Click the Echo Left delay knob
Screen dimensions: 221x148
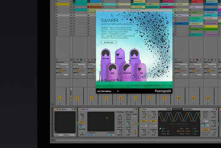pos(144,115)
